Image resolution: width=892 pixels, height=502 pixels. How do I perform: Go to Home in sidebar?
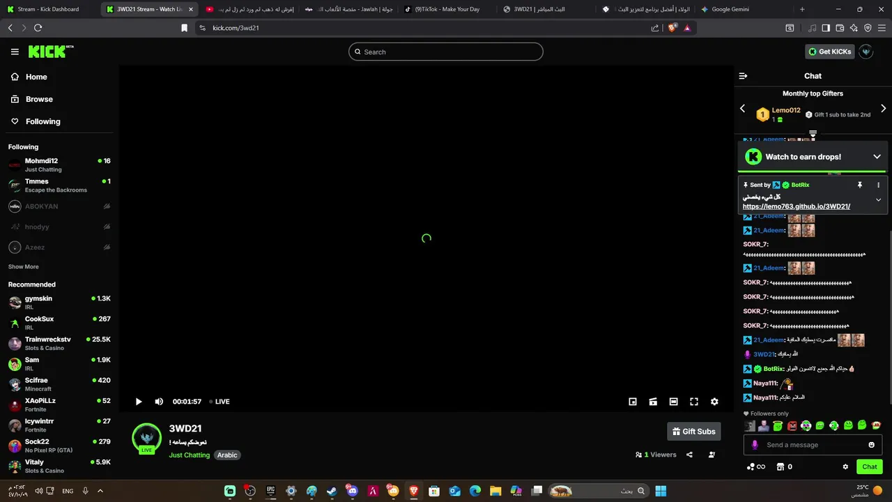tap(36, 77)
